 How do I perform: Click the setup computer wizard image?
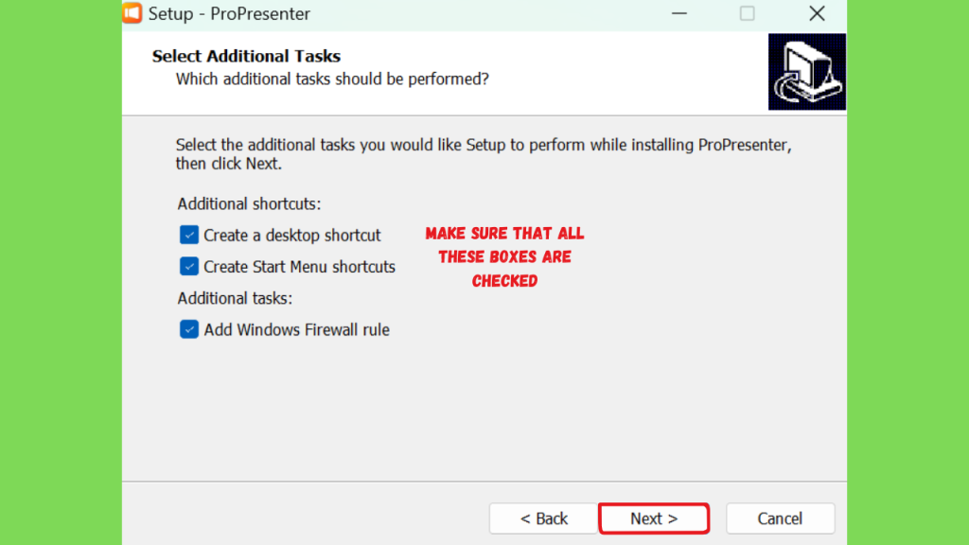coord(807,72)
